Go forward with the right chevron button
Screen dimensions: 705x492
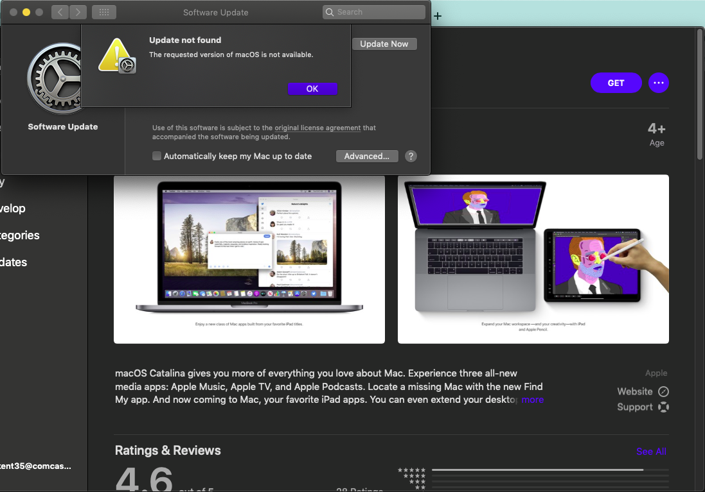tap(78, 12)
